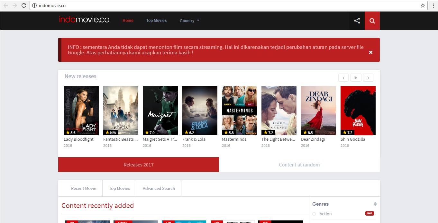Open the Frank & Lola poster
Image resolution: width=438 pixels, height=223 pixels.
(x=200, y=111)
